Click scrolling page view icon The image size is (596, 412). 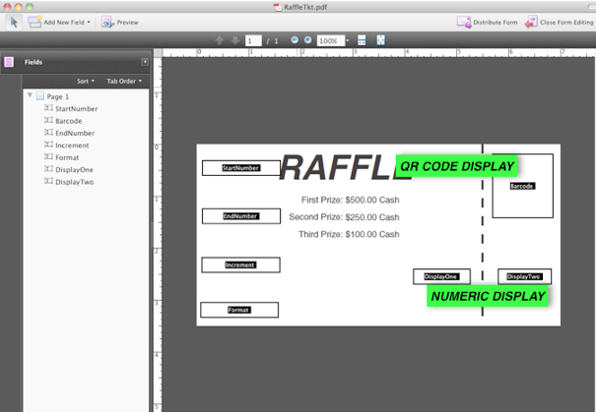click(362, 40)
